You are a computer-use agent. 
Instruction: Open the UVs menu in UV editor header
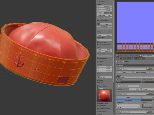137,56
